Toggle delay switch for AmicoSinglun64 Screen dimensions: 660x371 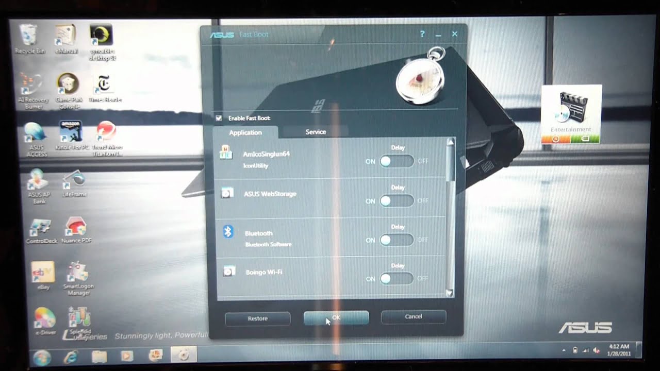tap(397, 161)
